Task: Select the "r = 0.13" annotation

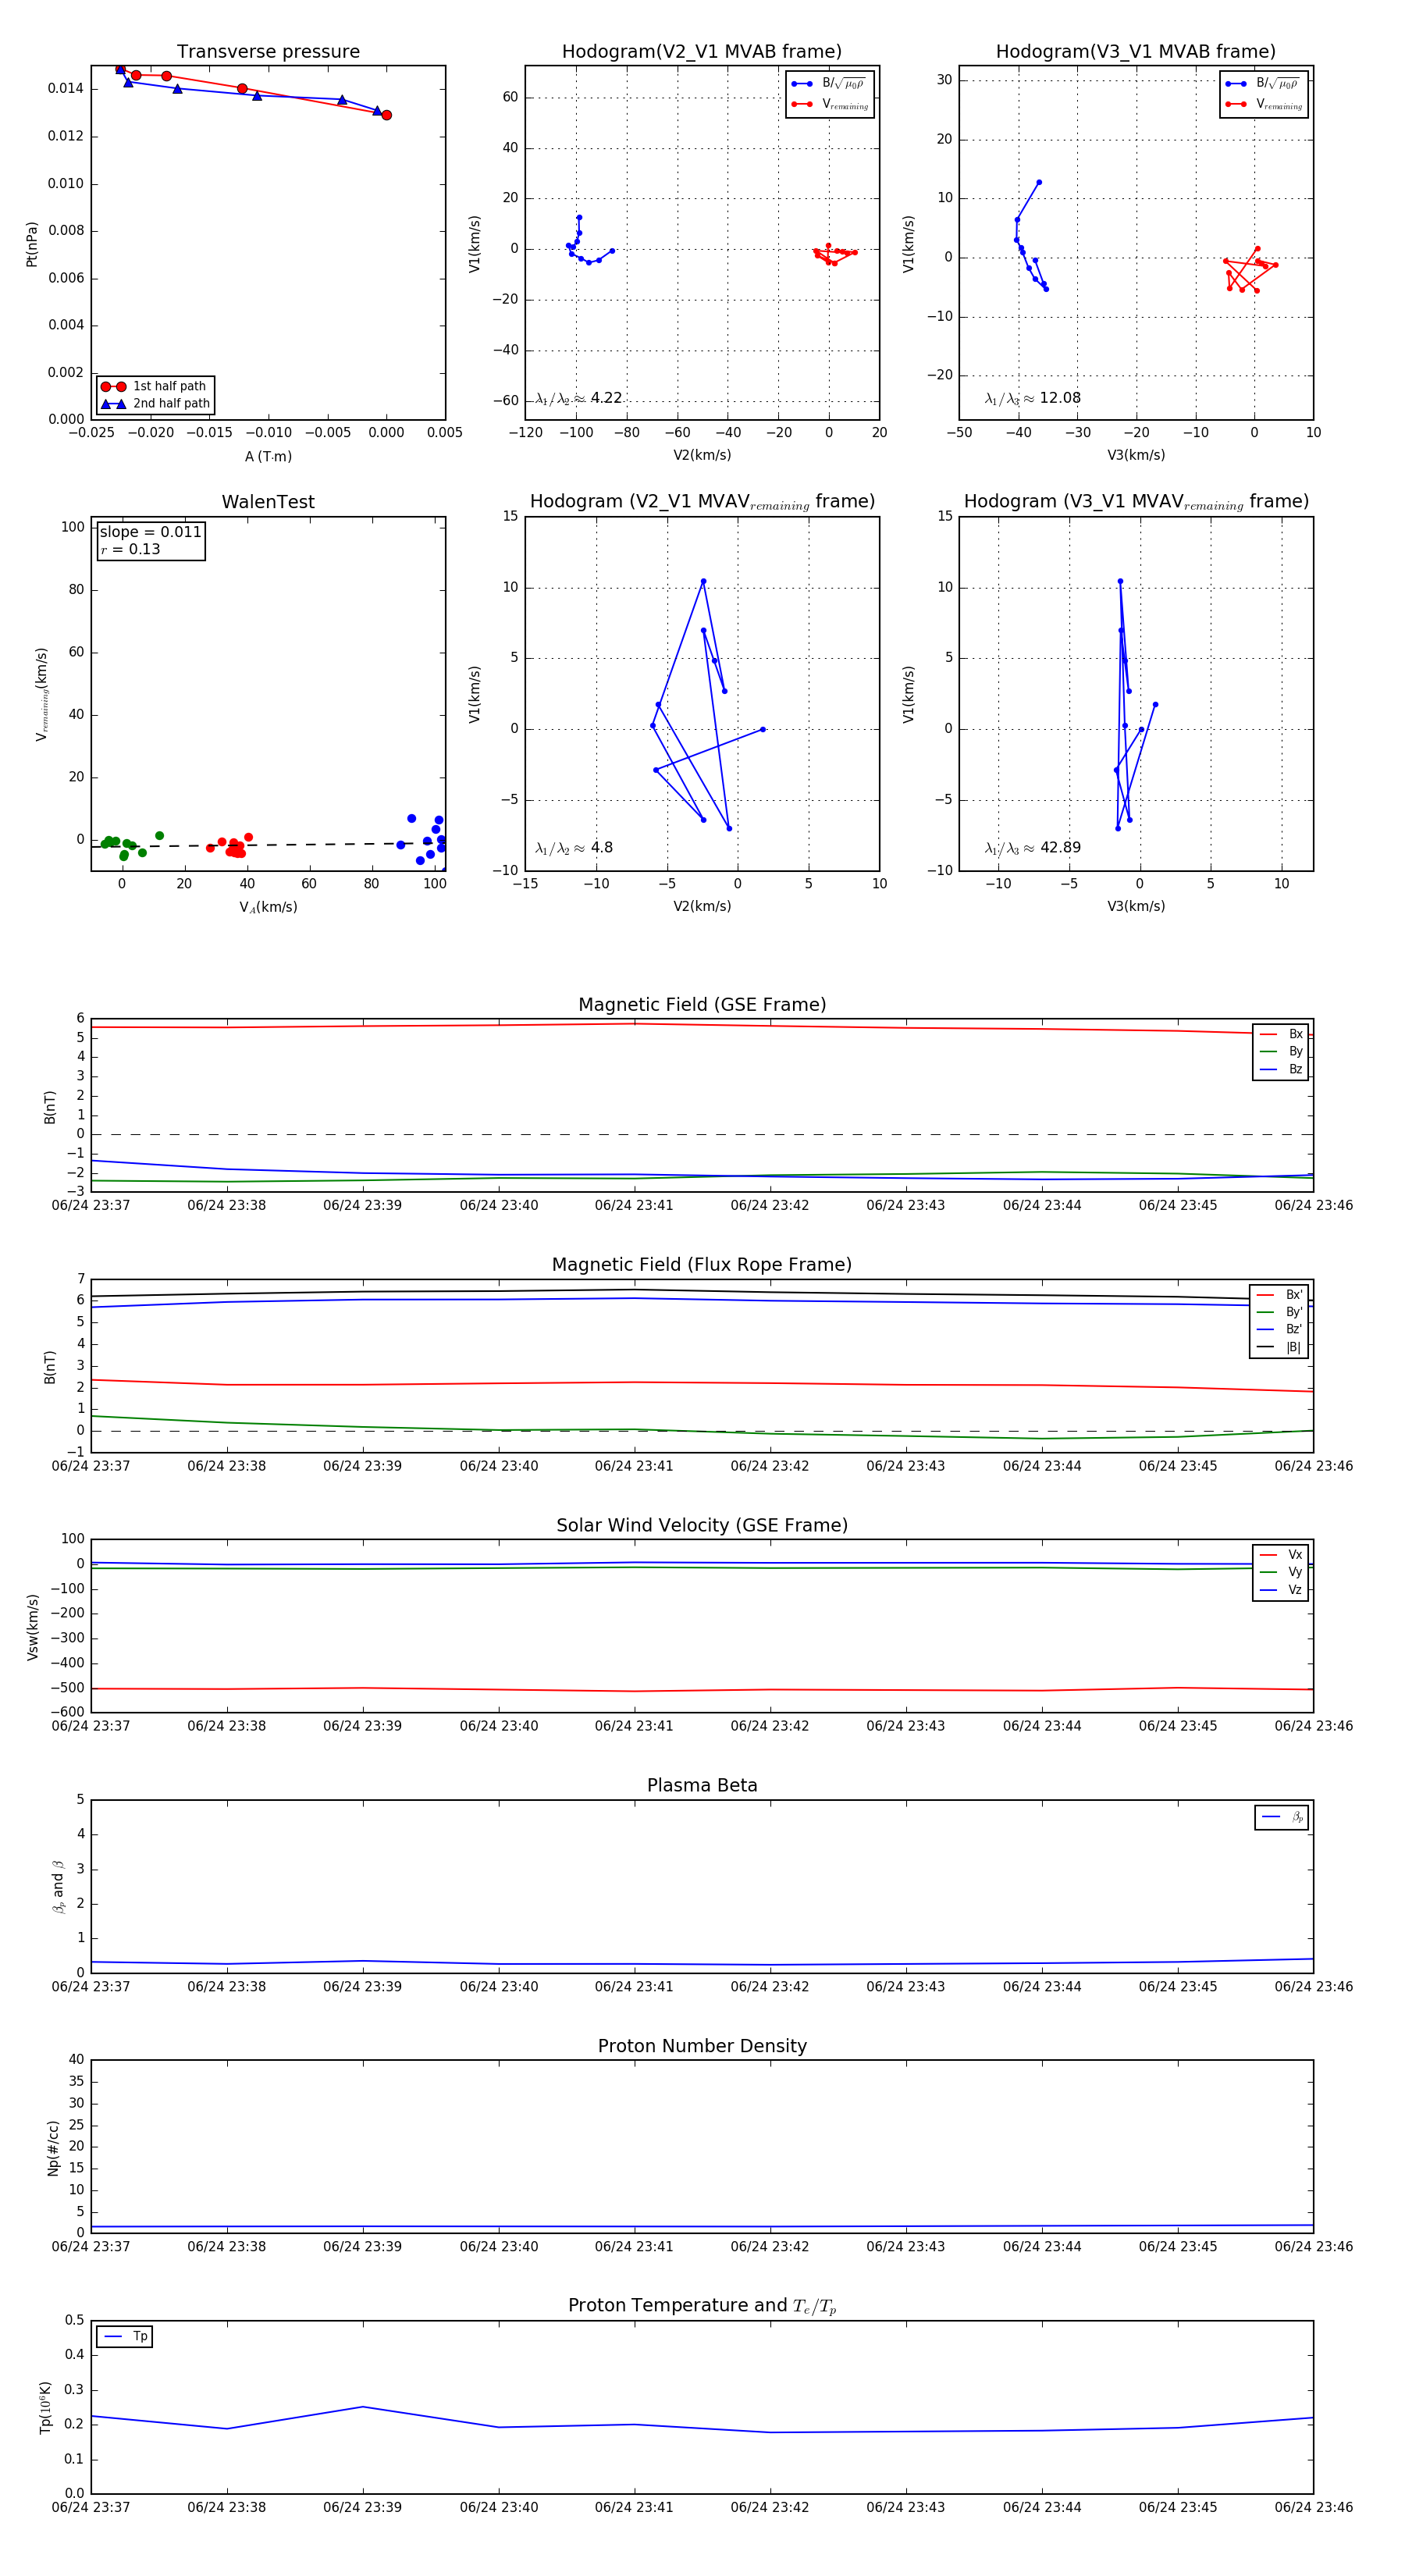Action: (x=130, y=549)
